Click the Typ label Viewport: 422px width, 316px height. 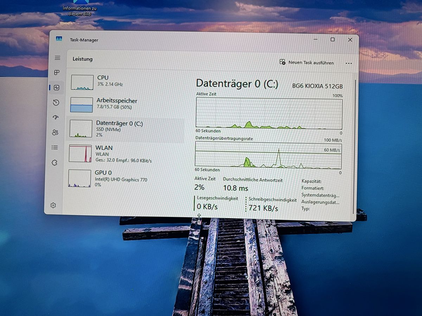(x=305, y=209)
